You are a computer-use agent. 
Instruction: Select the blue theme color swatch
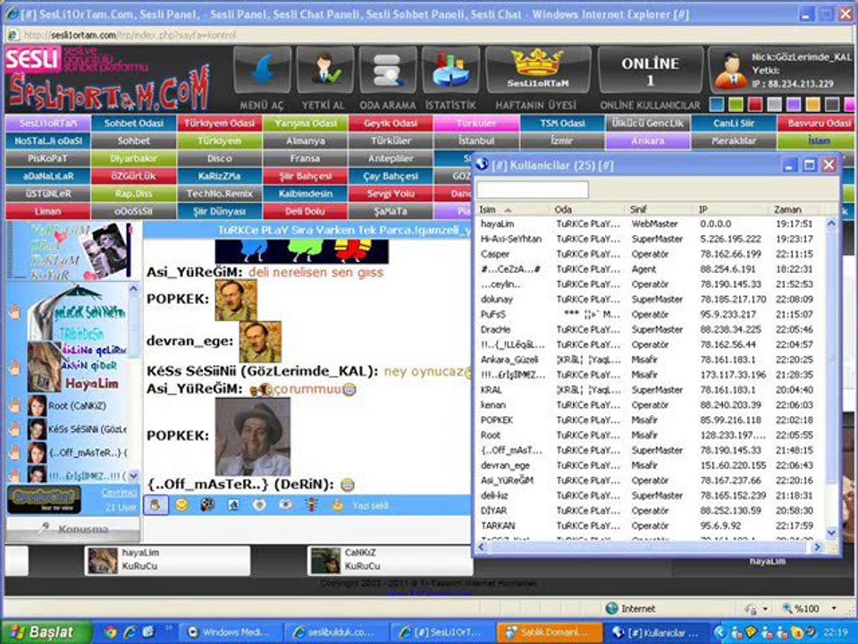pos(716,104)
